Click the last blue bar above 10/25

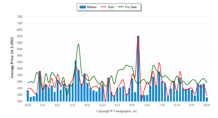[x=207, y=99]
